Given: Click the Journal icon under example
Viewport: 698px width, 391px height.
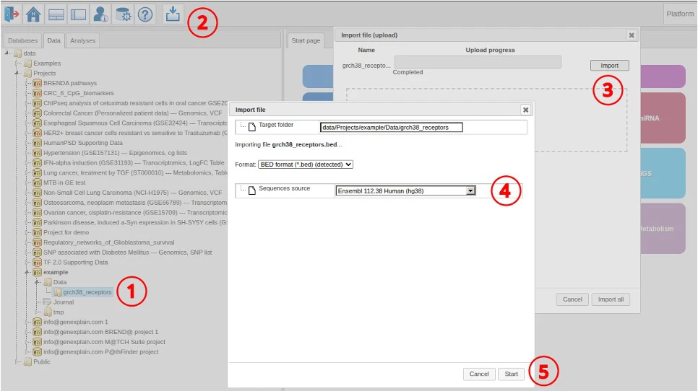Looking at the screenshot, I should click(48, 302).
